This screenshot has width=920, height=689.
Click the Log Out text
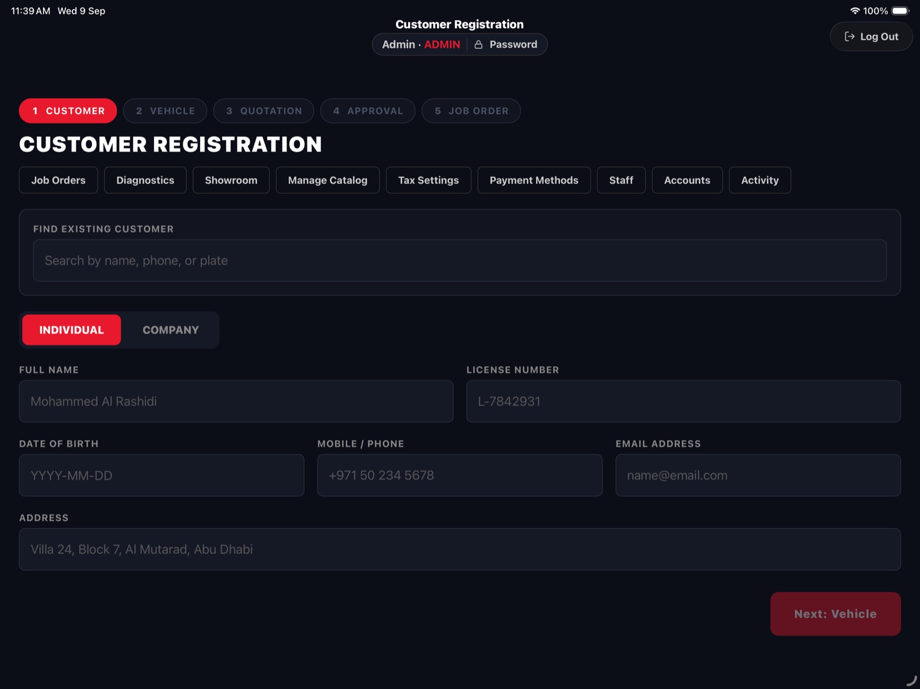click(879, 37)
